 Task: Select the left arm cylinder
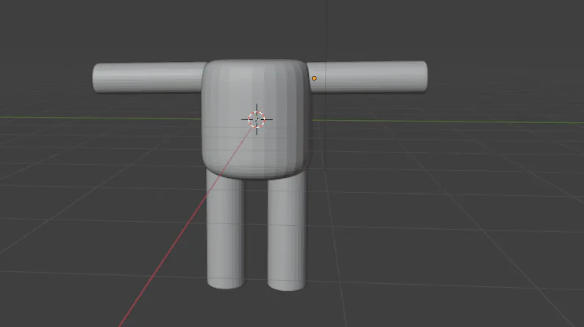click(x=149, y=78)
